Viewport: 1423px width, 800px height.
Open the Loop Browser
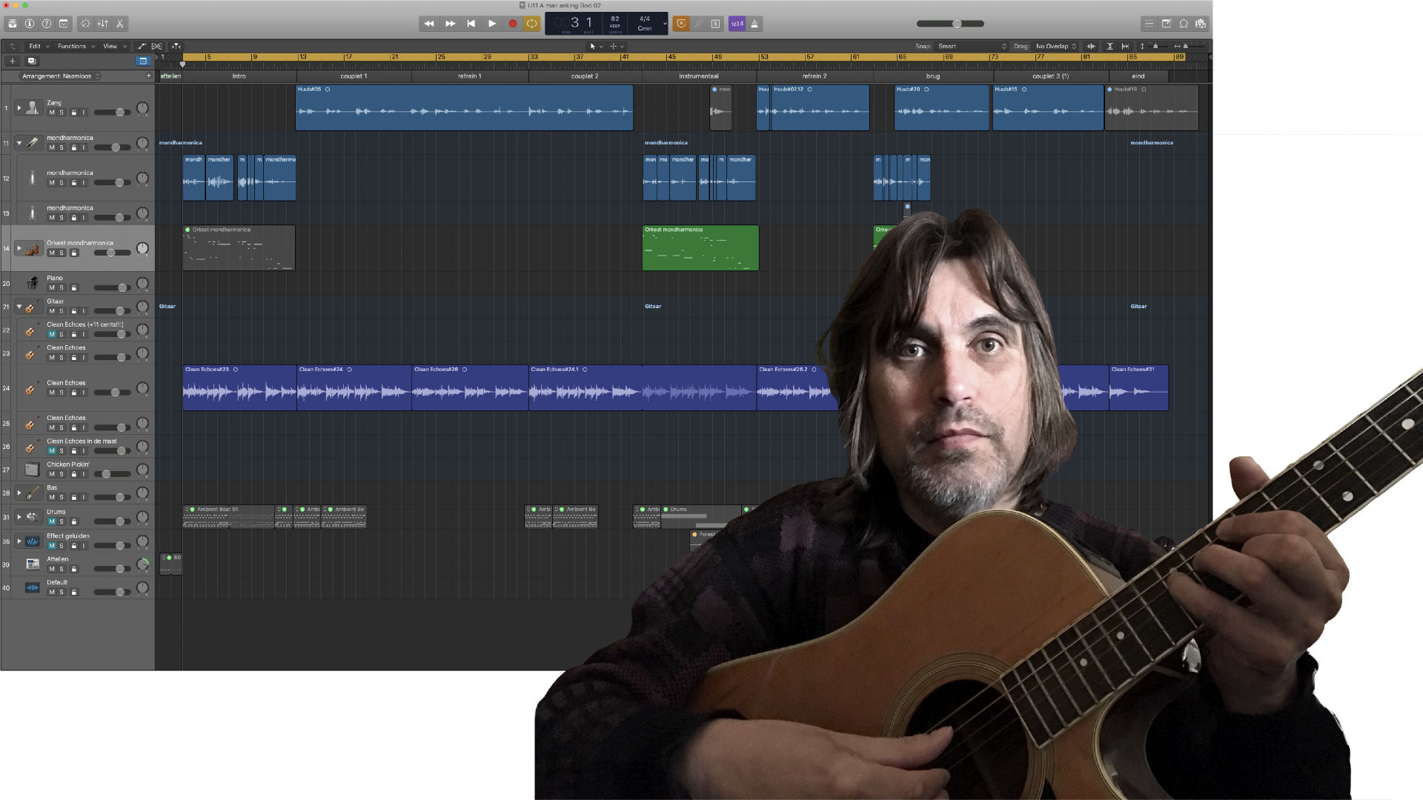[1184, 24]
